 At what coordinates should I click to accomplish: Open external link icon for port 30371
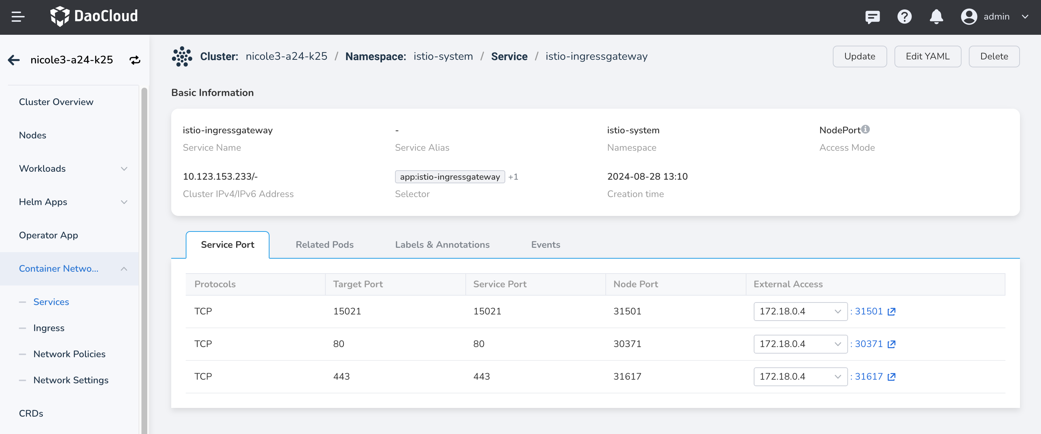[x=892, y=345]
